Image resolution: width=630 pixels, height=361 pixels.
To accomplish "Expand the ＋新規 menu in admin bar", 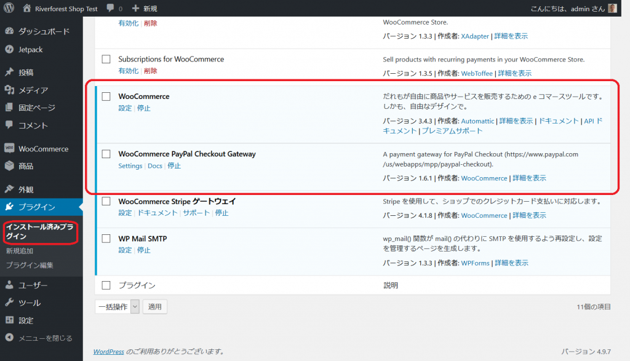I will (145, 9).
